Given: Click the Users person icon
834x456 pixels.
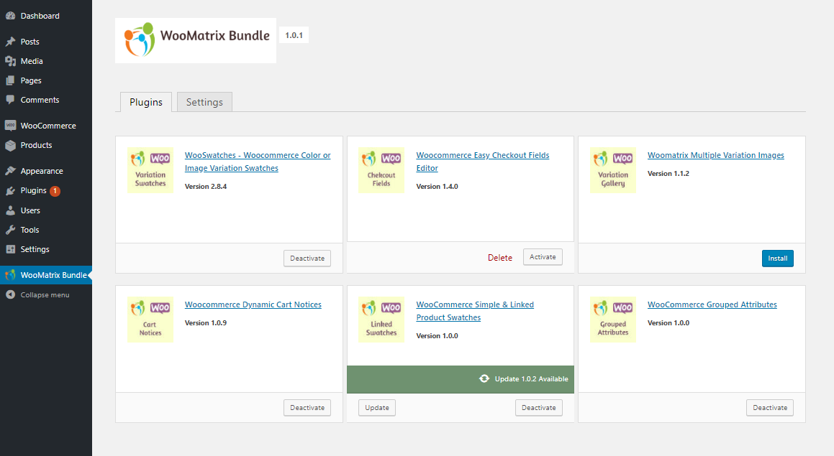Looking at the screenshot, I should coord(10,210).
